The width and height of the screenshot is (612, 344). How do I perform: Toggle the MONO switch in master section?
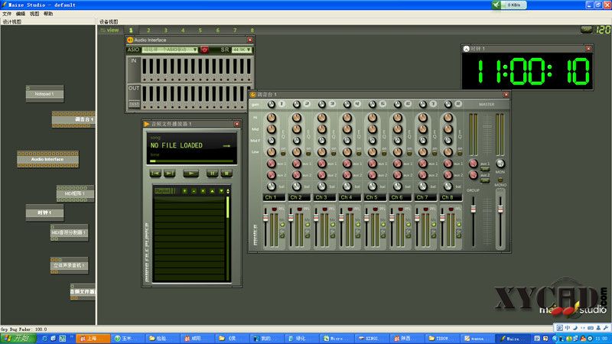[x=500, y=180]
